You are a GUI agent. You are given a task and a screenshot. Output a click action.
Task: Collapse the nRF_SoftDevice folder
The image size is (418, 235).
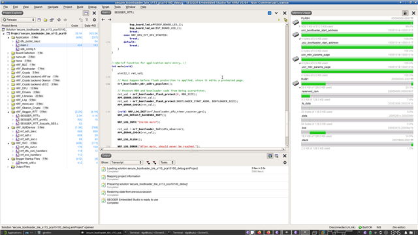click(x=8, y=128)
